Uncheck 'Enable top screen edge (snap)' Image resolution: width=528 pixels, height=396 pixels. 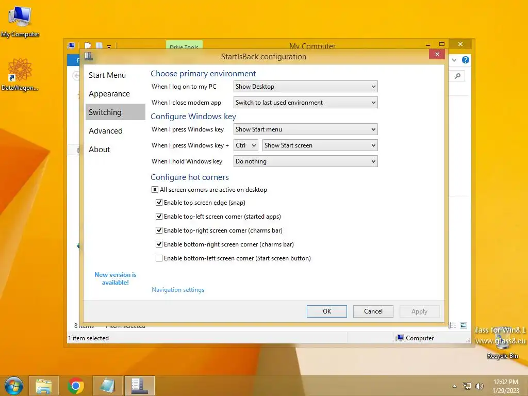(159, 202)
